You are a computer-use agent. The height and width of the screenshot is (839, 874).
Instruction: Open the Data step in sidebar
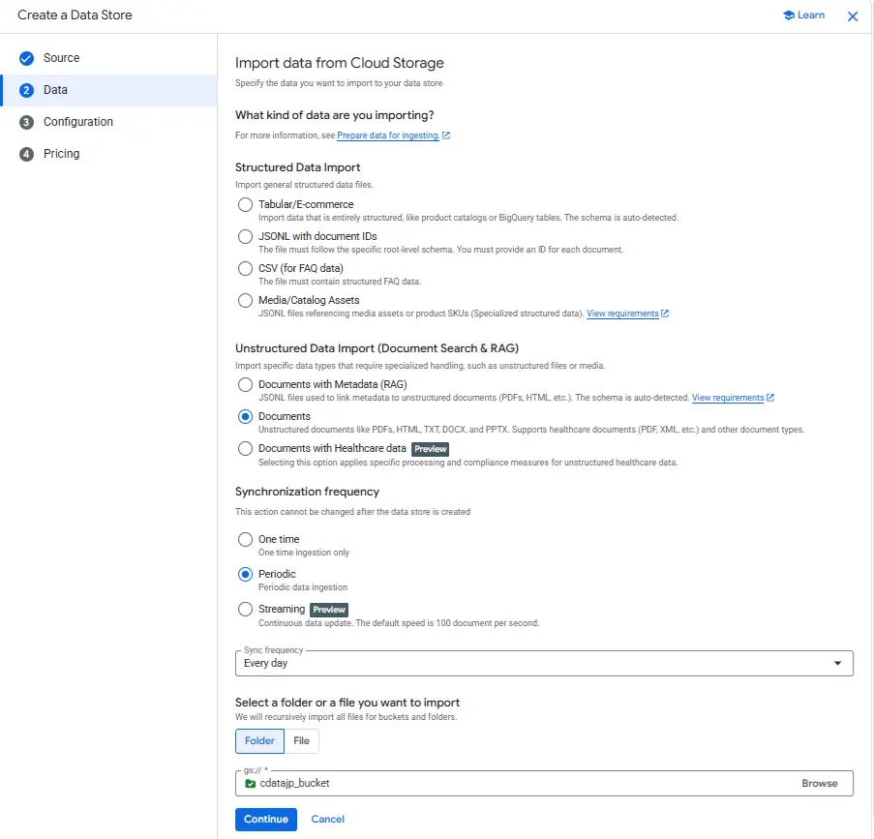pos(109,90)
